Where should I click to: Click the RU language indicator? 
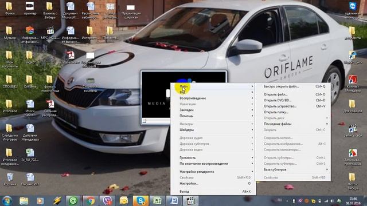coord(279,200)
